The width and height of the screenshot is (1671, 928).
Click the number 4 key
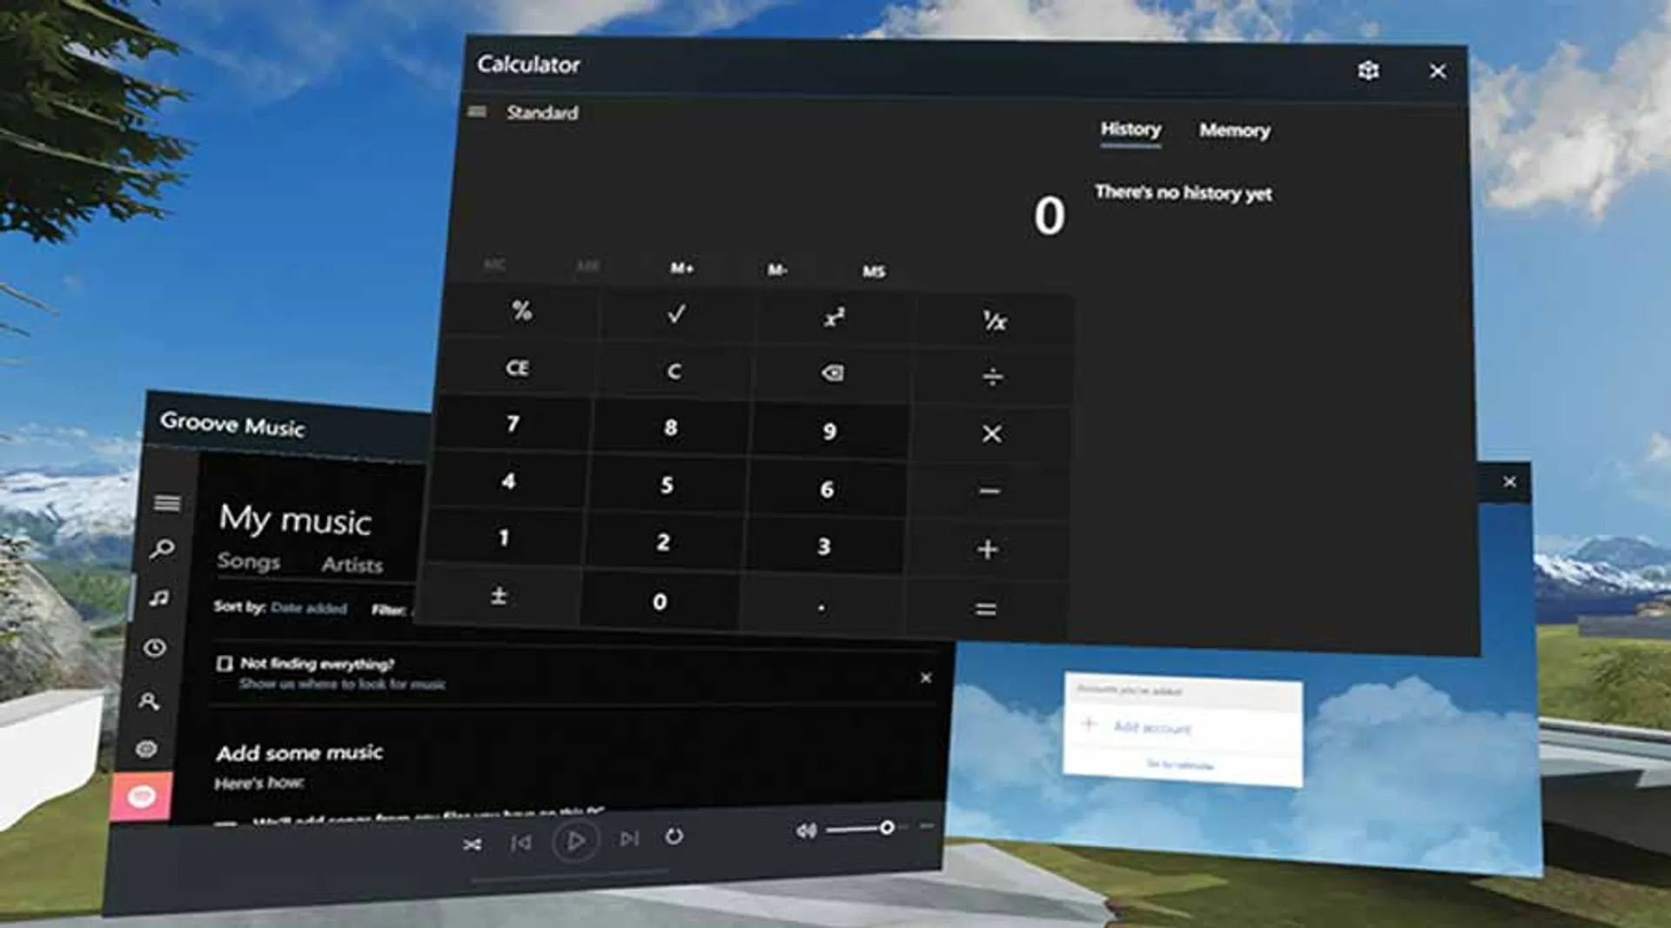pos(508,481)
